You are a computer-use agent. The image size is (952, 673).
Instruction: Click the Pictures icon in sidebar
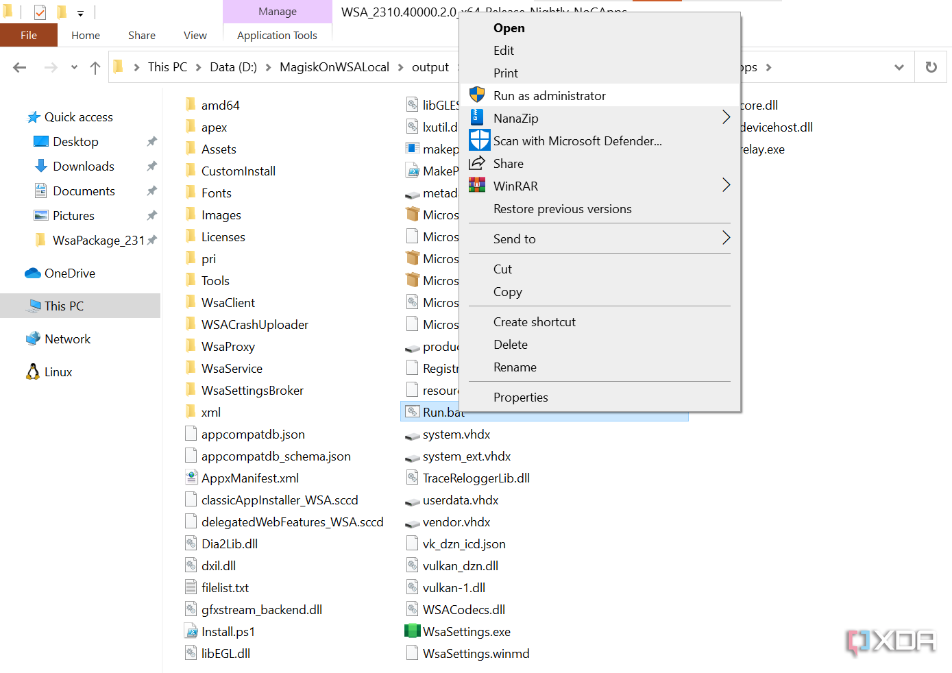[x=41, y=215]
